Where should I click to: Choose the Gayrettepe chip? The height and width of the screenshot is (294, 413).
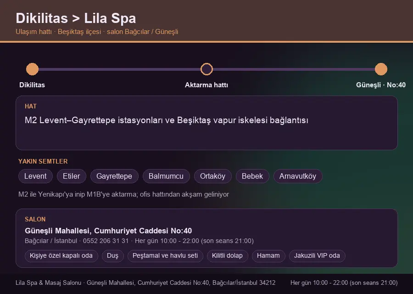click(114, 176)
